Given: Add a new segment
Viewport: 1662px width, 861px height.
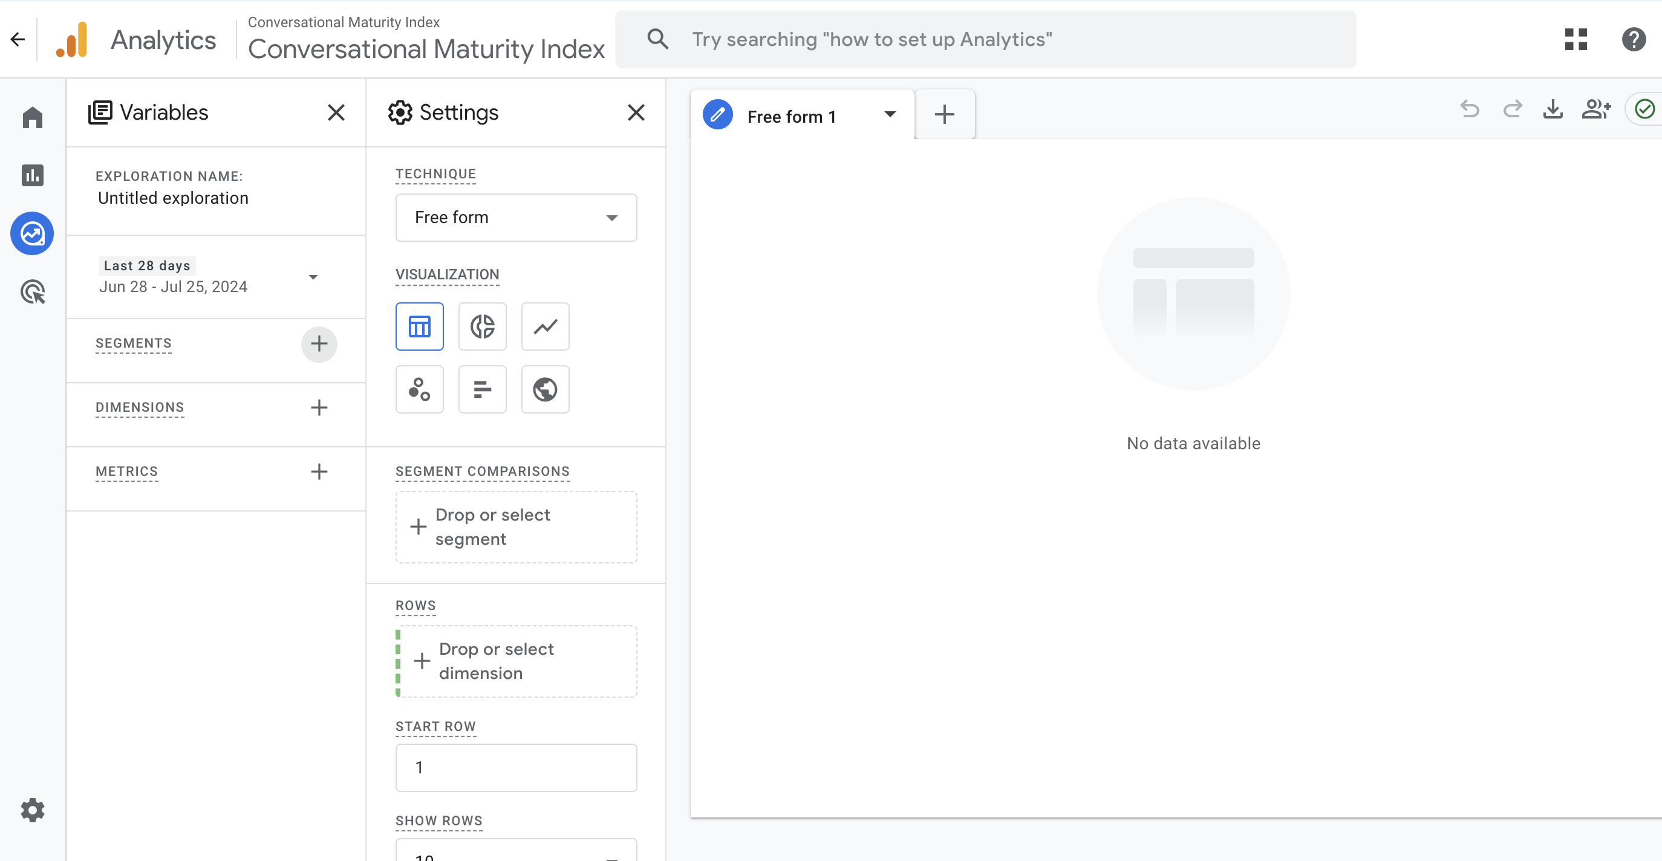Looking at the screenshot, I should pos(319,344).
